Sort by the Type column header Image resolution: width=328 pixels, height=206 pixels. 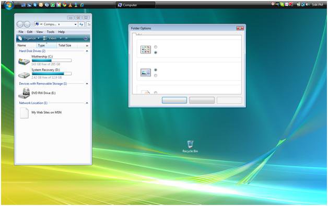point(46,45)
